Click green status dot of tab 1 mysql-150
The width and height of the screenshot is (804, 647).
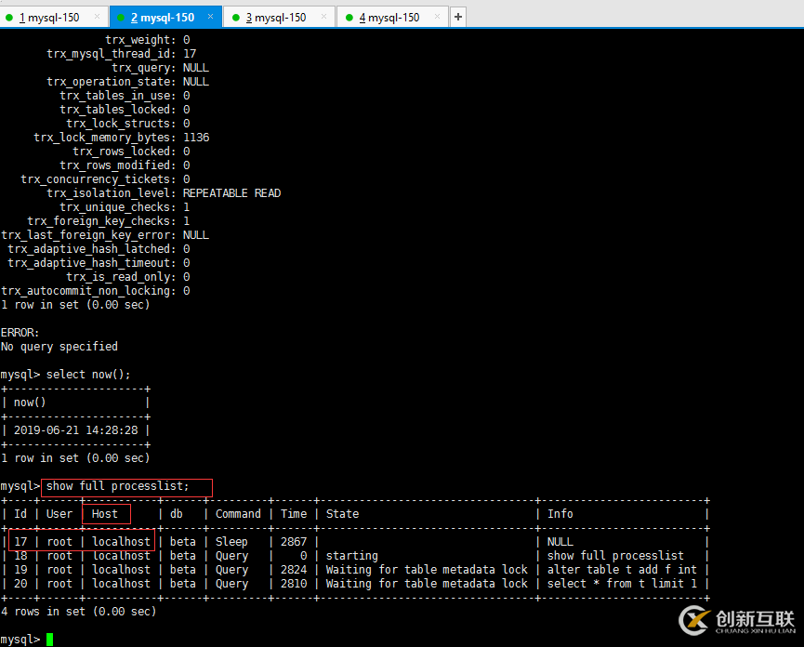pyautogui.click(x=8, y=18)
